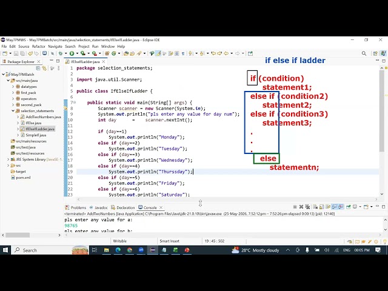Click the Open Perspective icon
388x291 pixels.
[375, 53]
